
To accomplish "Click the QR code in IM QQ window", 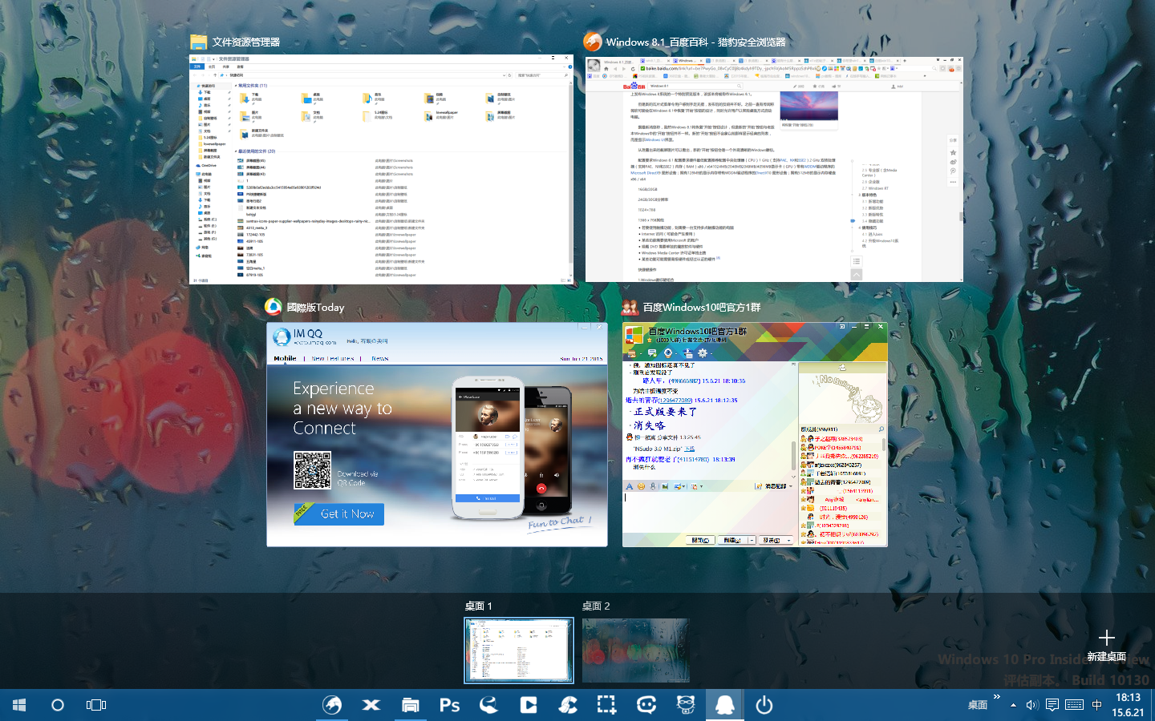I will click(312, 470).
